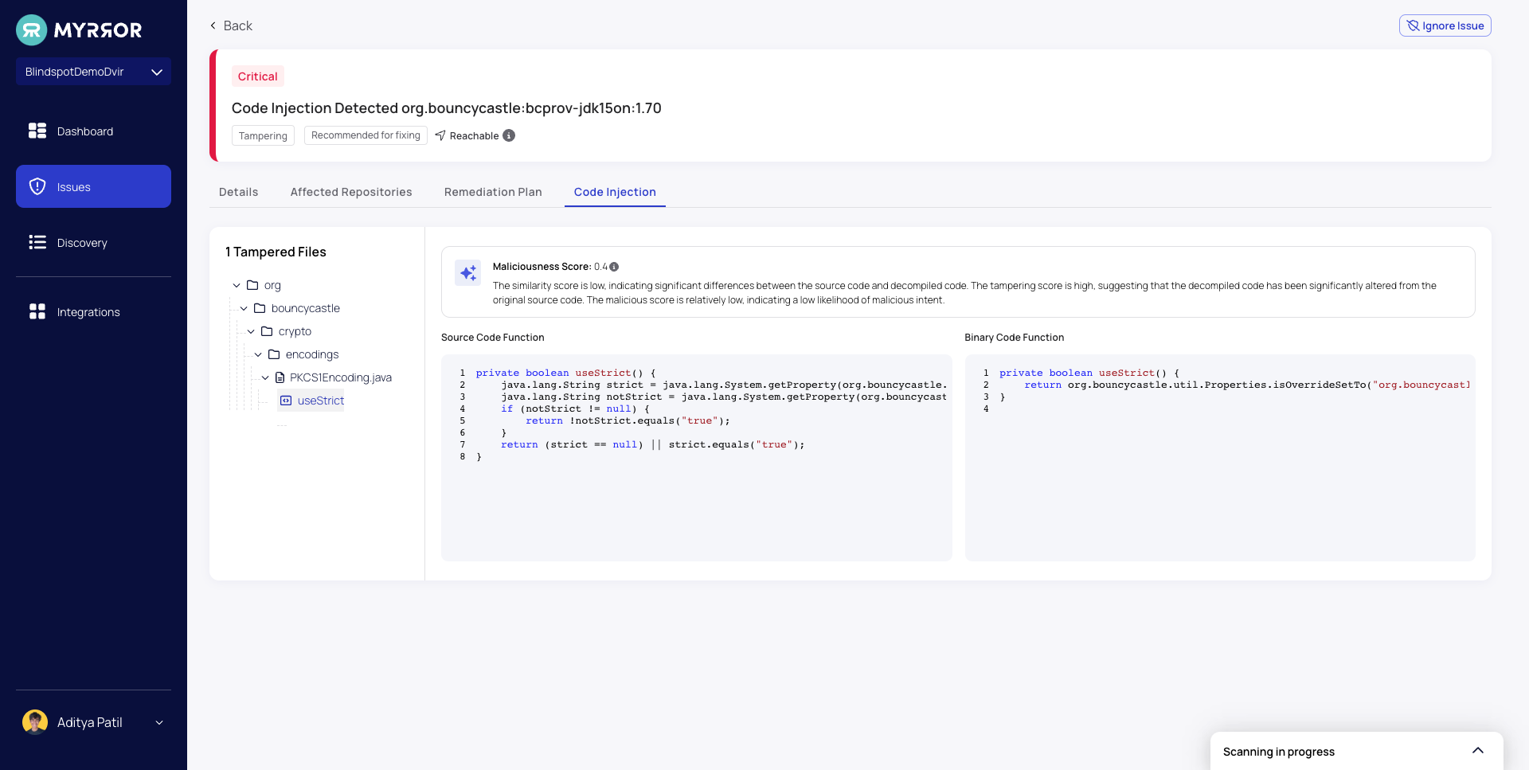This screenshot has width=1529, height=770.
Task: Open the Dashboard menu item
Action: coord(93,131)
